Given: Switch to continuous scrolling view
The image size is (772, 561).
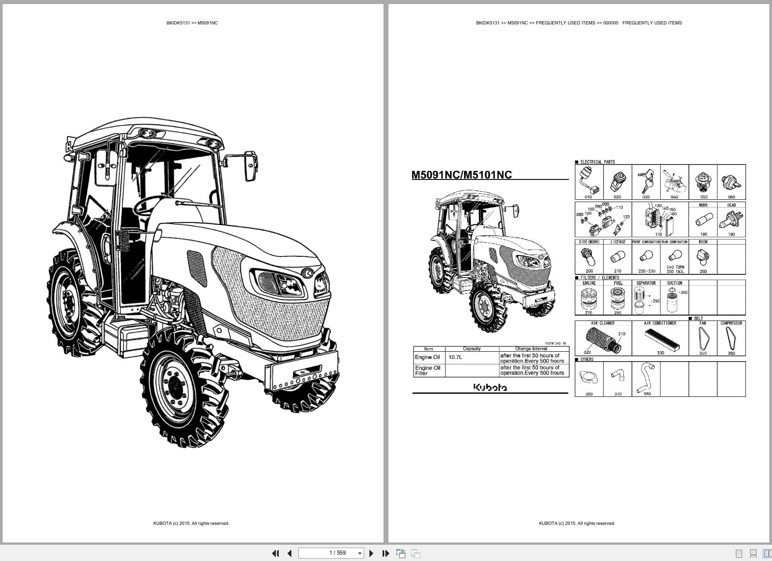Looking at the screenshot, I should pyautogui.click(x=753, y=553).
